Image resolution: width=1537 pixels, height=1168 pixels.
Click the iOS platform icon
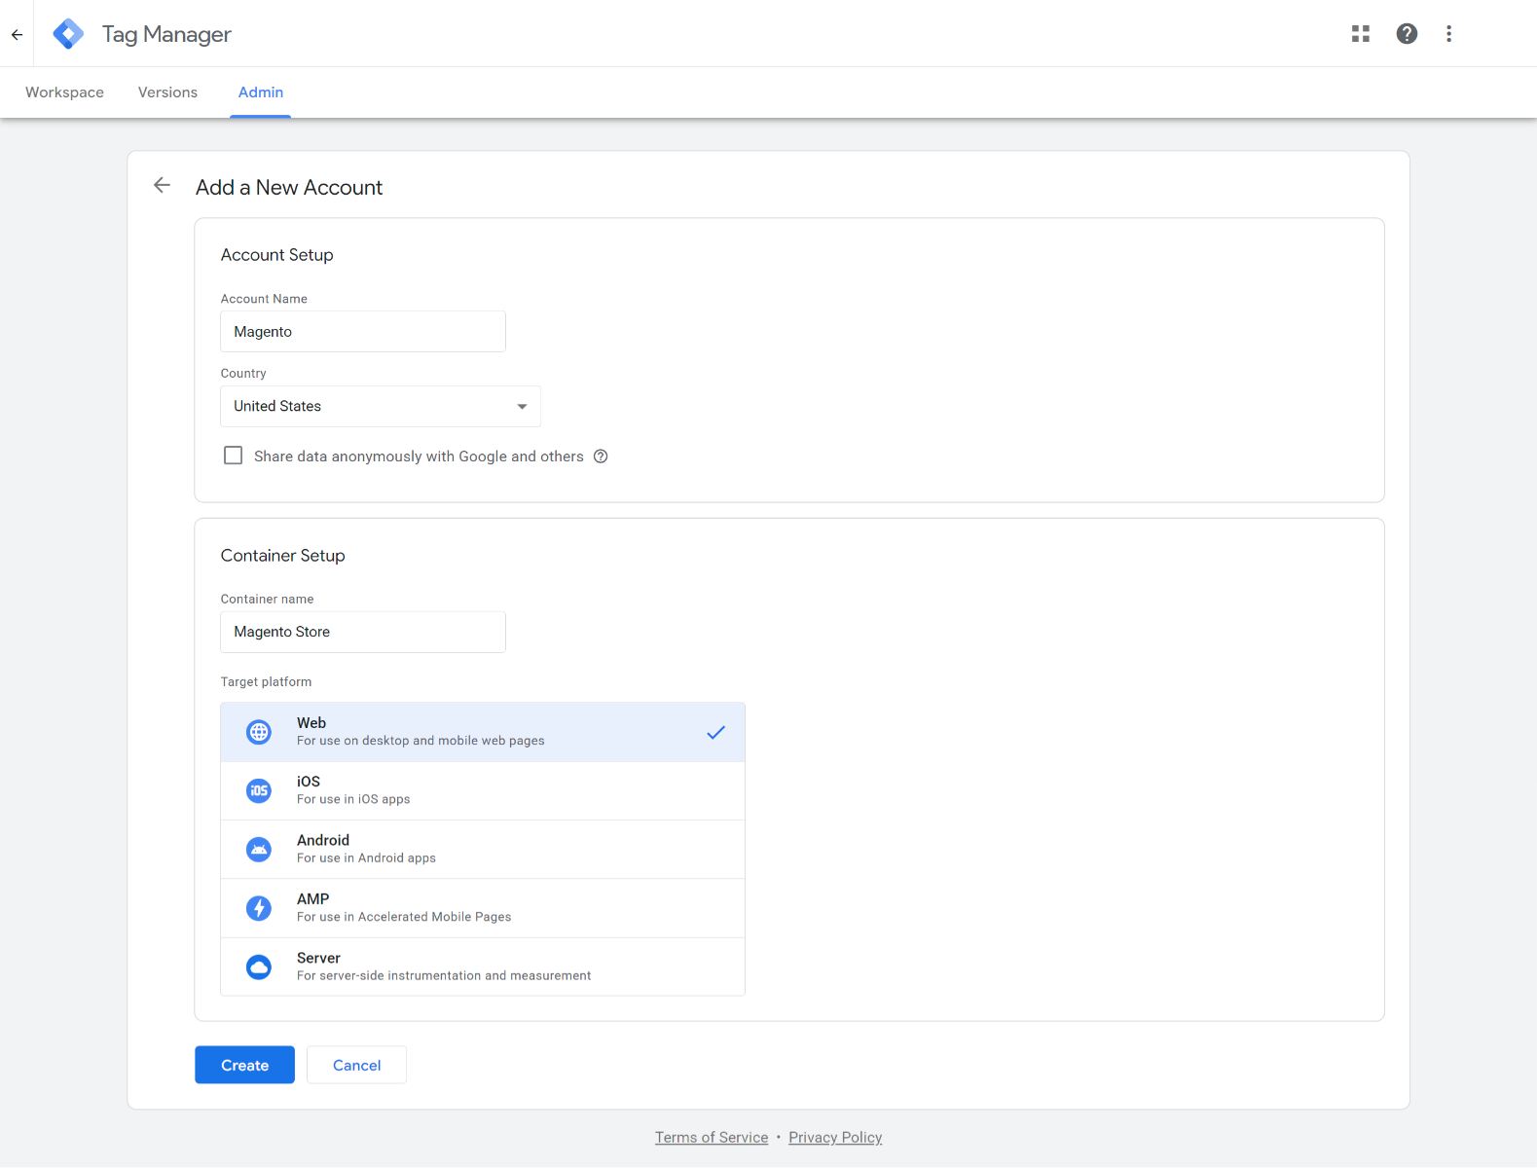(x=259, y=790)
